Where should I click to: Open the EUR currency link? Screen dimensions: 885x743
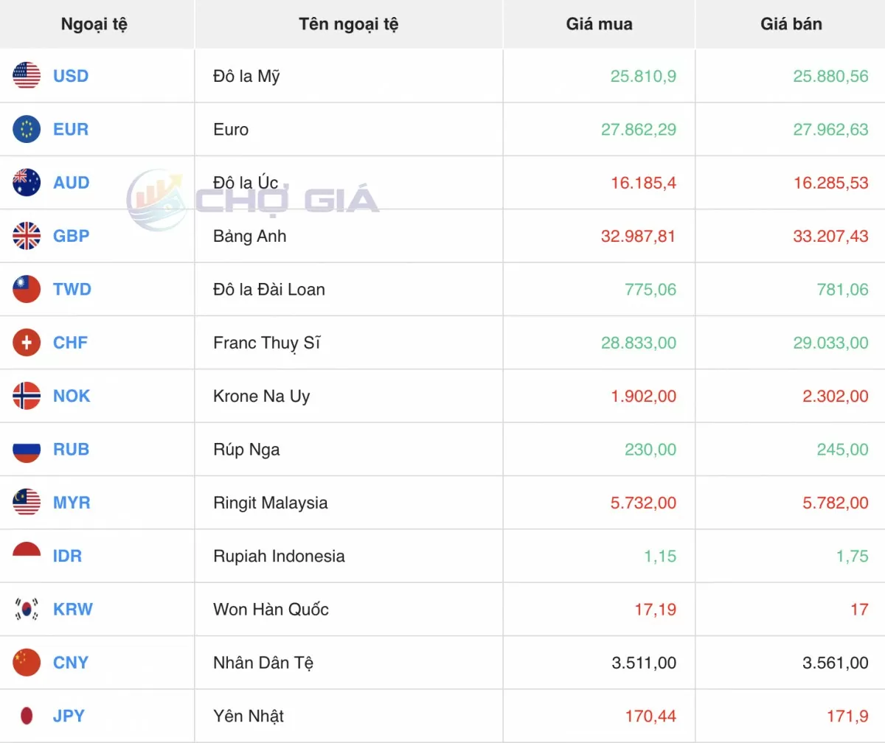coord(71,130)
